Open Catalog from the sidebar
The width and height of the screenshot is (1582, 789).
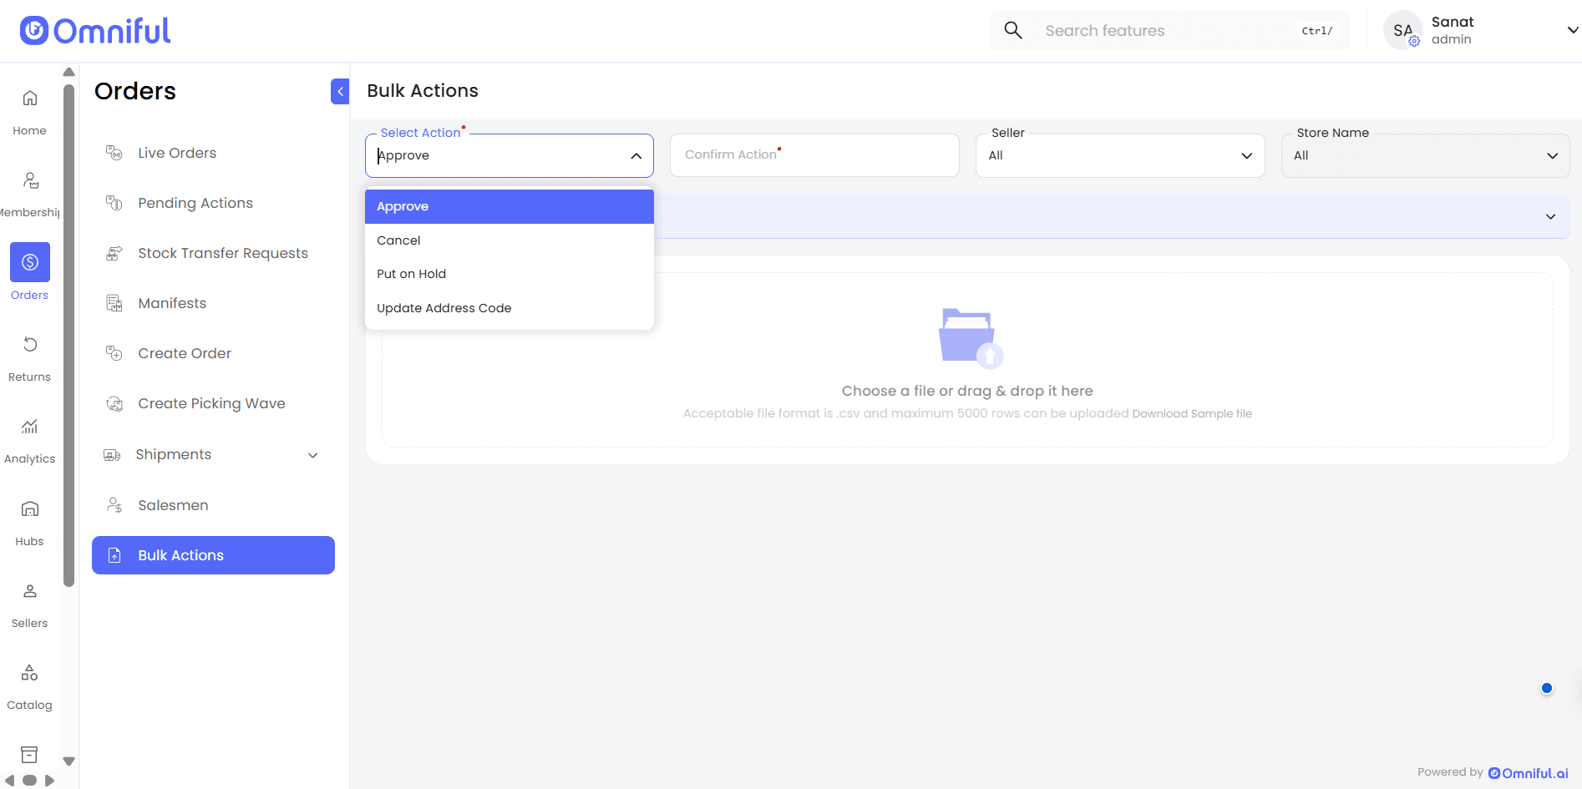click(x=30, y=673)
